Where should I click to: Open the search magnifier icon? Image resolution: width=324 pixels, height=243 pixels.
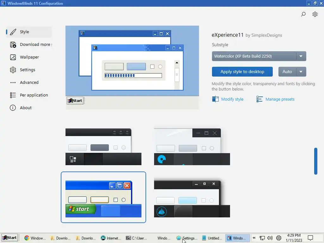pos(303,14)
